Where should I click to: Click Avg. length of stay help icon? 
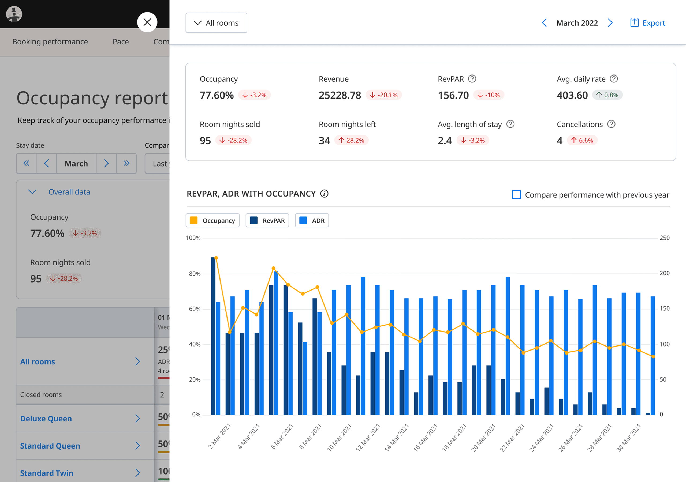(510, 124)
